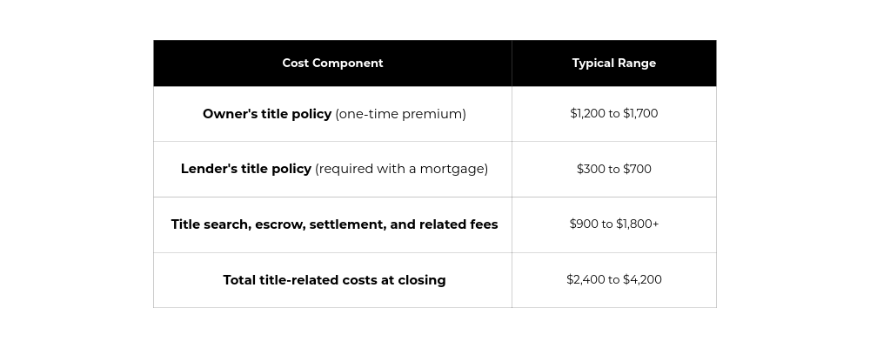This screenshot has height=348, width=870.
Task: Click the $1,700 upper amount
Action: click(640, 114)
